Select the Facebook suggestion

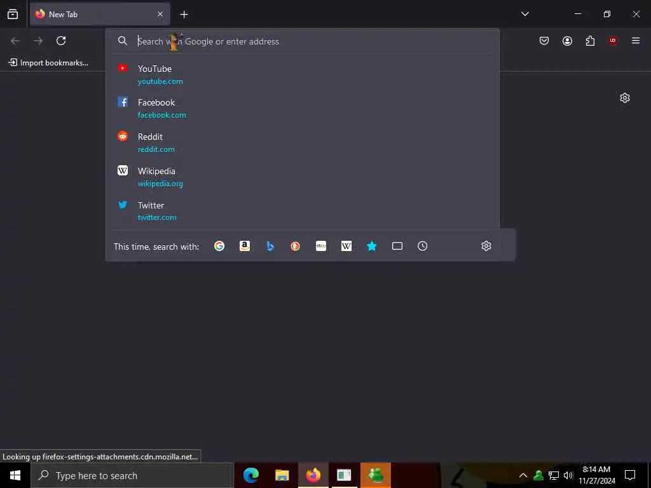tap(302, 108)
